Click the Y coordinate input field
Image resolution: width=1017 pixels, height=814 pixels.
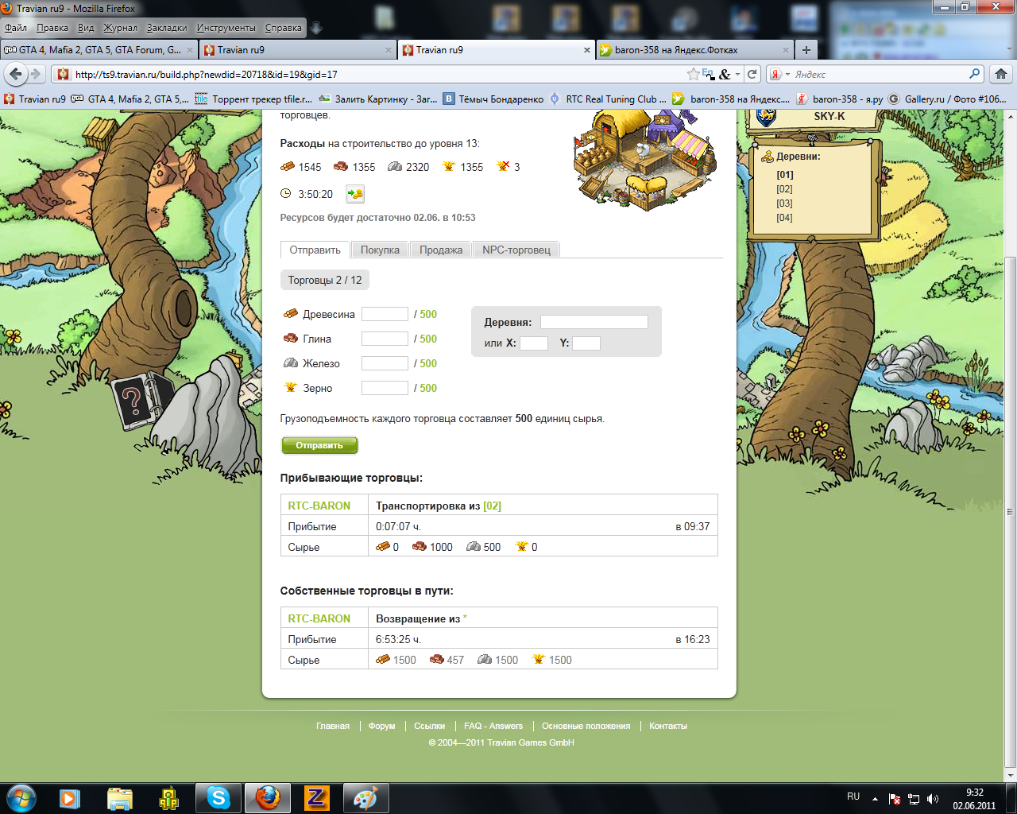(586, 343)
